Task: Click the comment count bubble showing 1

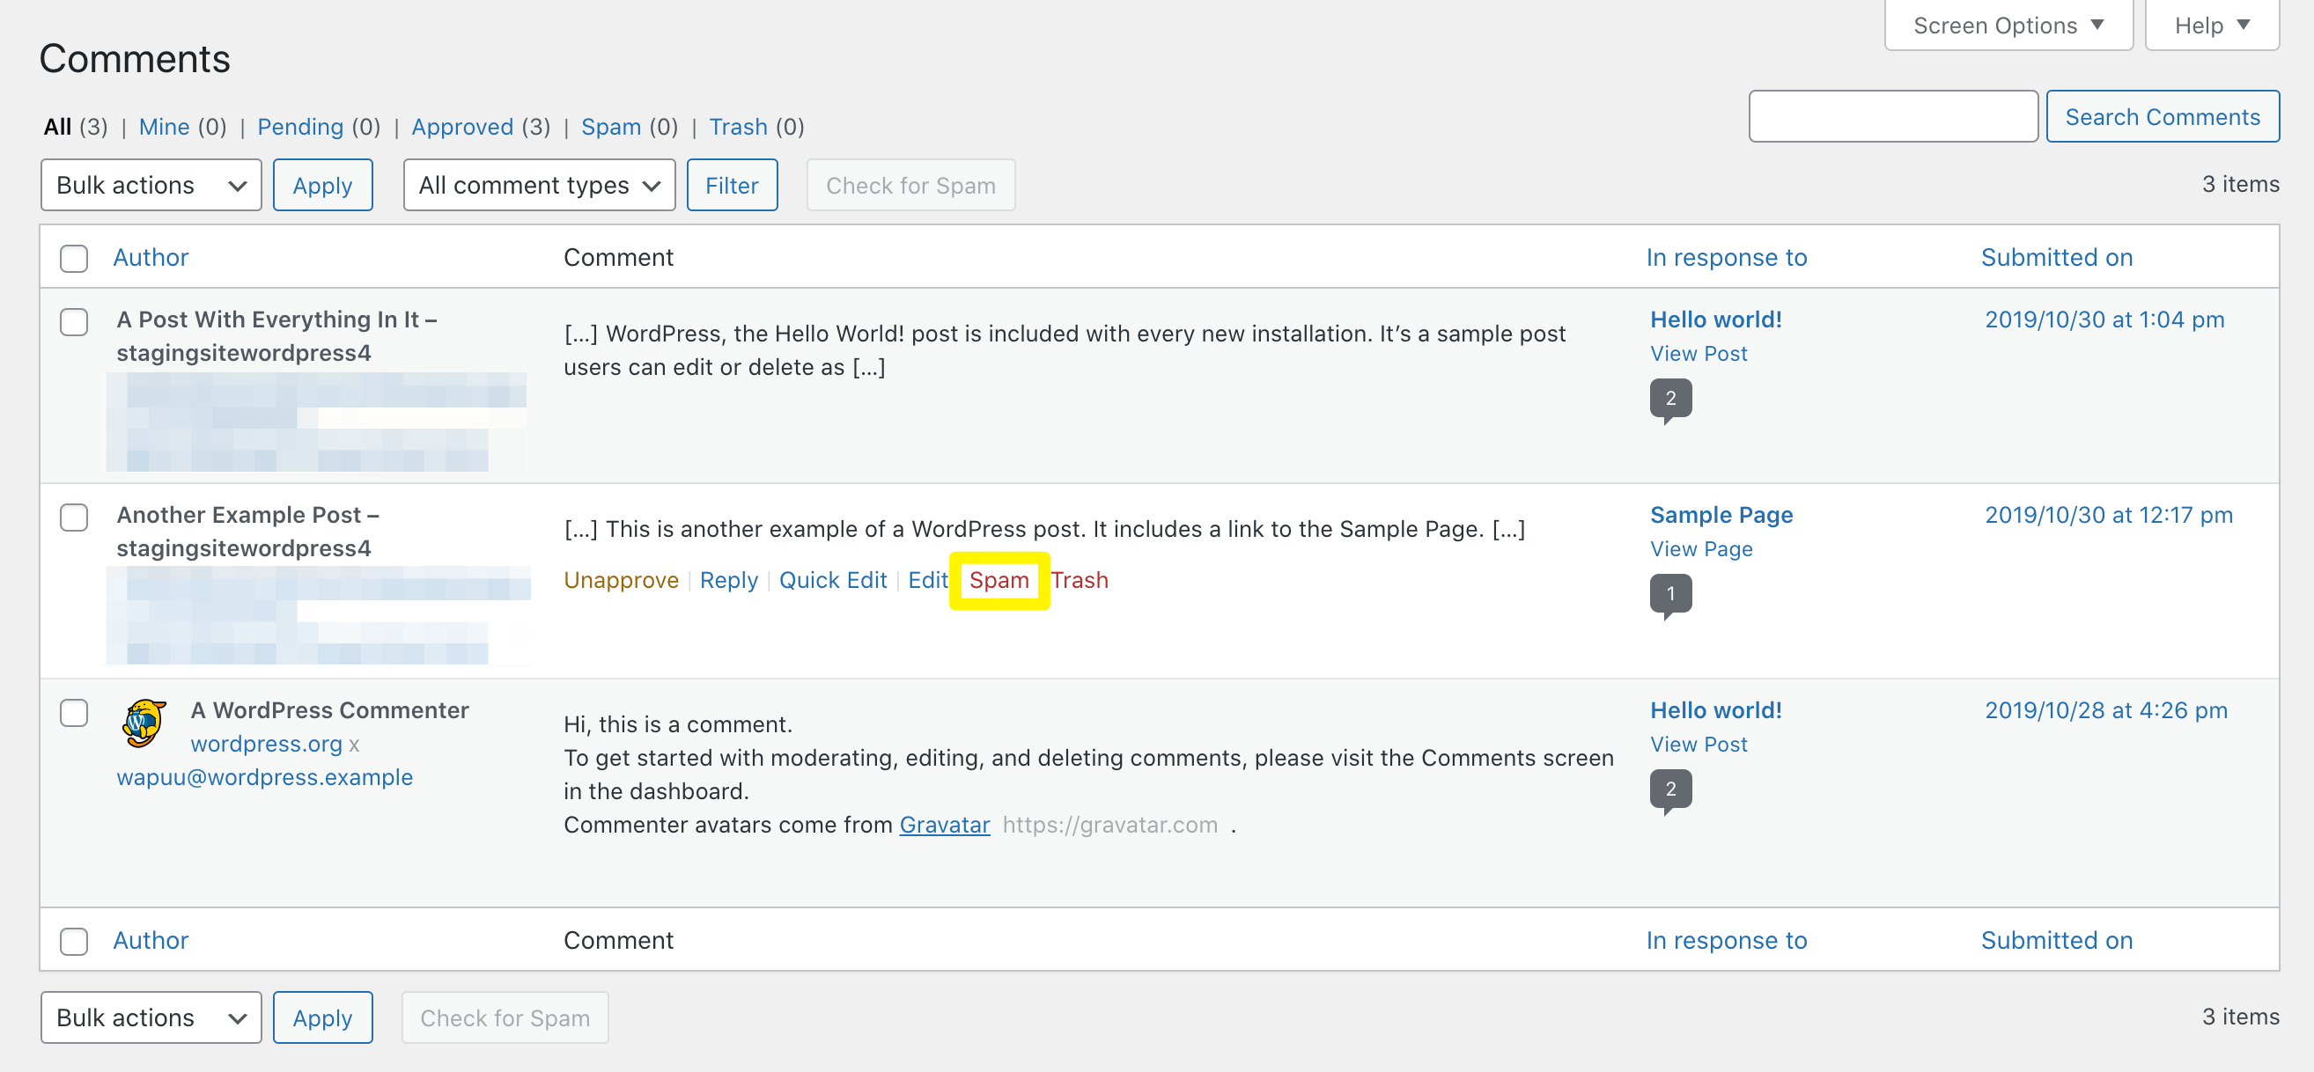Action: click(1670, 593)
